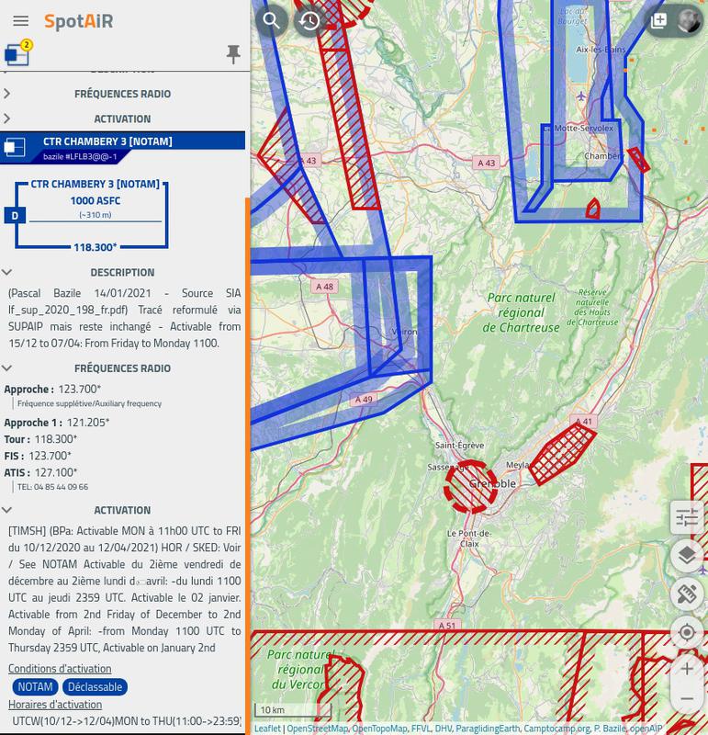Open the airspaces tab with badge 2
This screenshot has width=708, height=735.
tap(17, 54)
